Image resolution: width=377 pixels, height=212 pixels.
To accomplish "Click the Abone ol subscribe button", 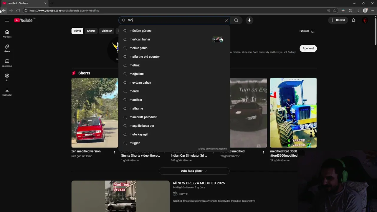I will click(308, 48).
